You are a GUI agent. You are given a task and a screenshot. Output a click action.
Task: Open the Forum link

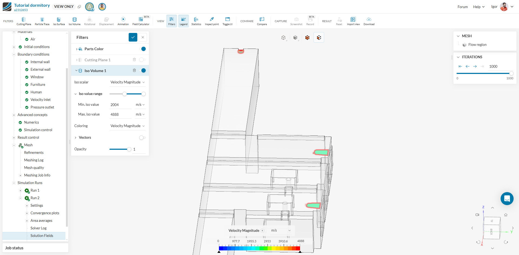pos(463,7)
